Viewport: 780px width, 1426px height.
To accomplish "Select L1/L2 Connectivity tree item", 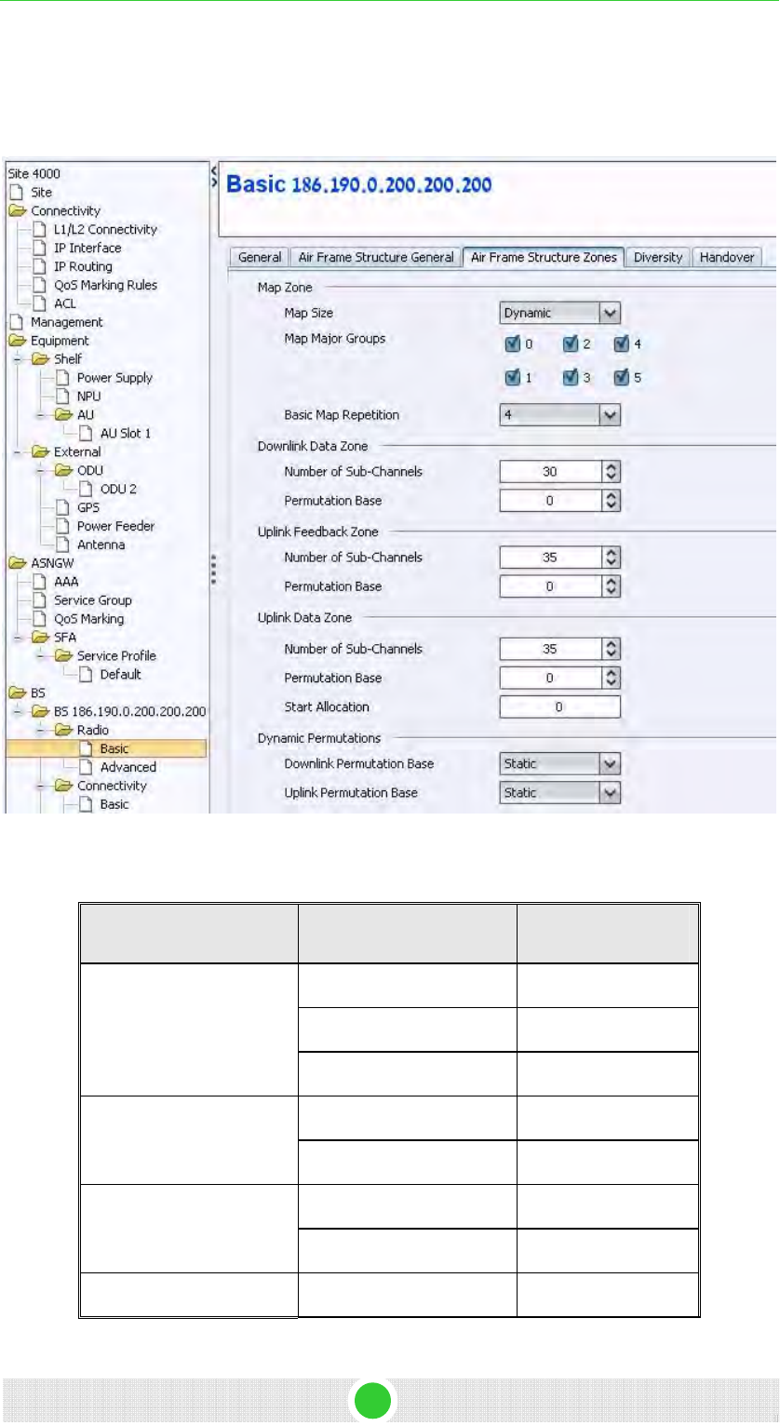I will [x=105, y=229].
